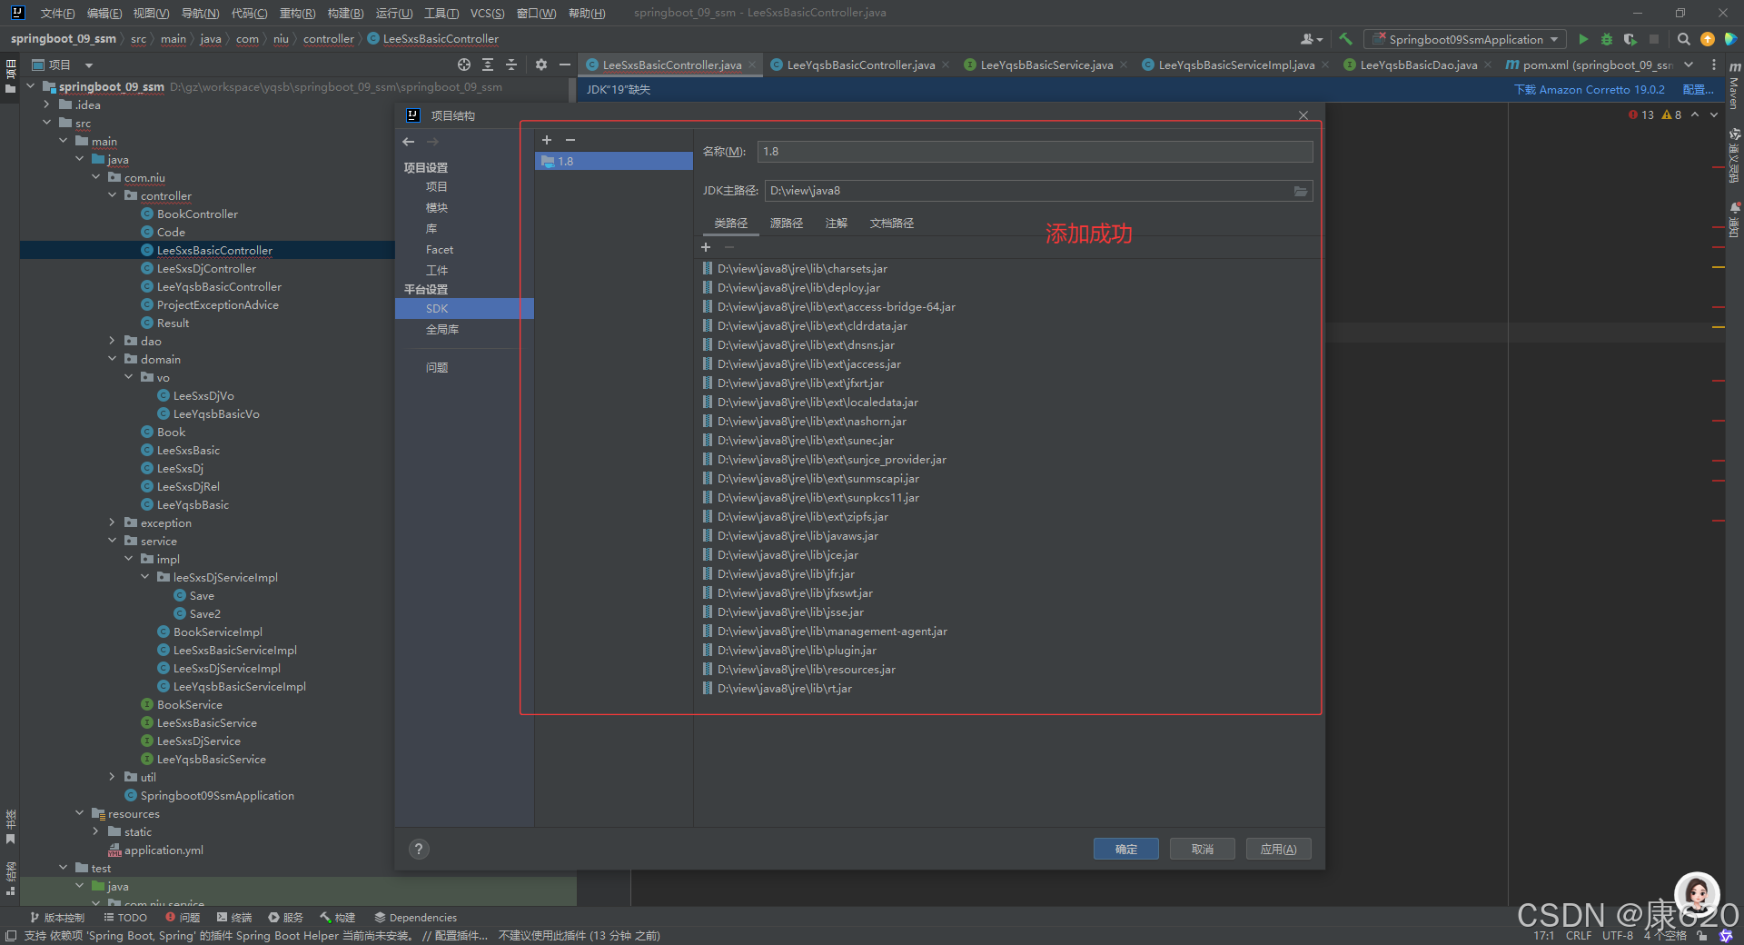Open search everywhere magnifier icon
The height and width of the screenshot is (945, 1744).
(x=1683, y=39)
